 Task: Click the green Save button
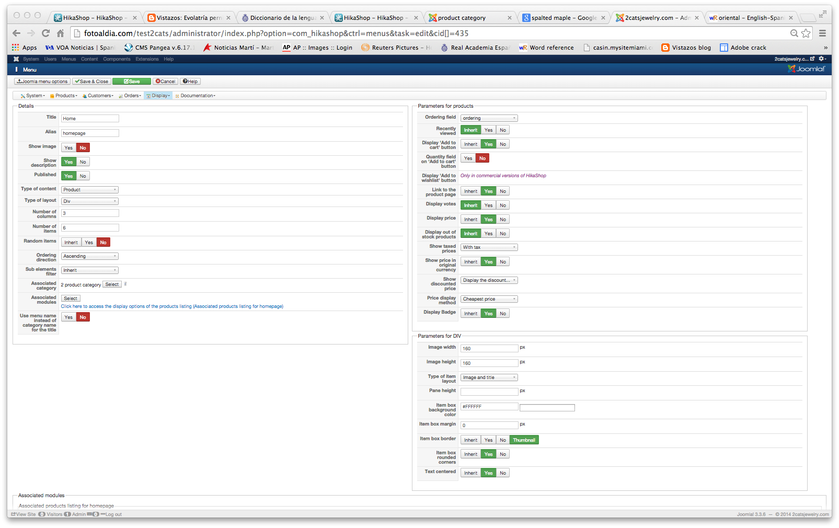[x=132, y=82]
